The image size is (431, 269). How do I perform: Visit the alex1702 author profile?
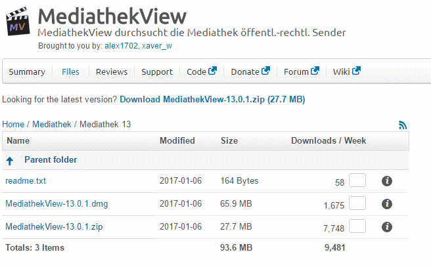(121, 46)
